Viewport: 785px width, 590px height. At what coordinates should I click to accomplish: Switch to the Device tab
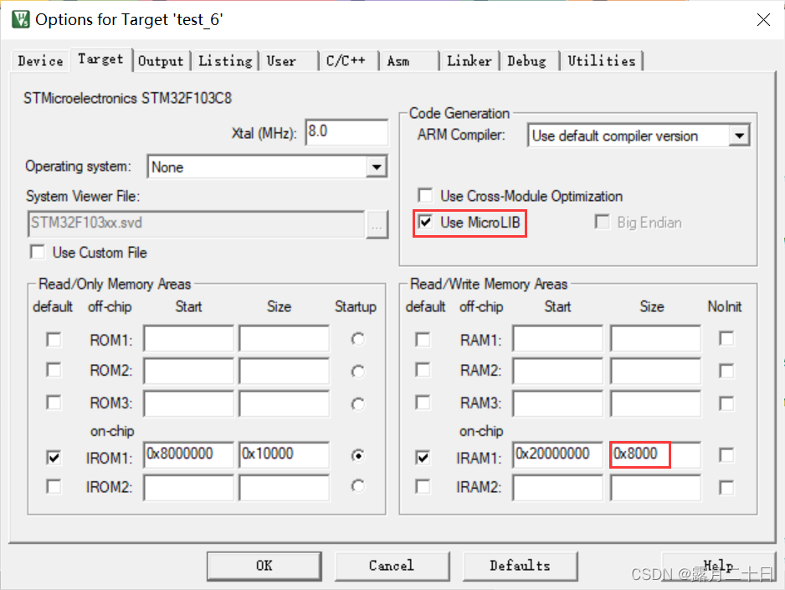[x=40, y=61]
